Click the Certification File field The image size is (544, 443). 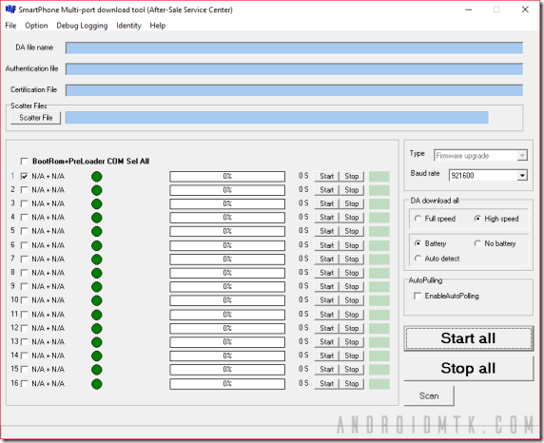pos(294,90)
